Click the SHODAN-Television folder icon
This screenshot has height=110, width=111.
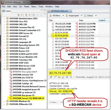pos(8,60)
